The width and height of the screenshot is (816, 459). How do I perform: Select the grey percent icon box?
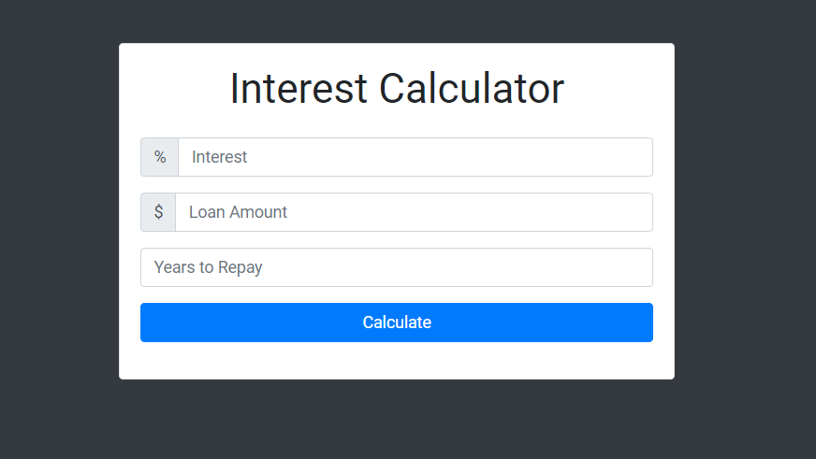click(x=160, y=157)
